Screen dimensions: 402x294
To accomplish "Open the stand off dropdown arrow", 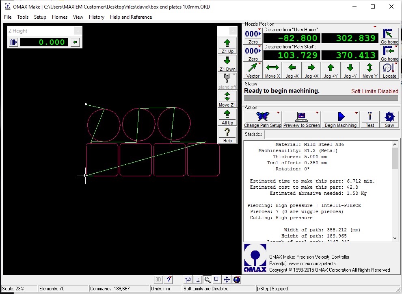I will click(234, 74).
